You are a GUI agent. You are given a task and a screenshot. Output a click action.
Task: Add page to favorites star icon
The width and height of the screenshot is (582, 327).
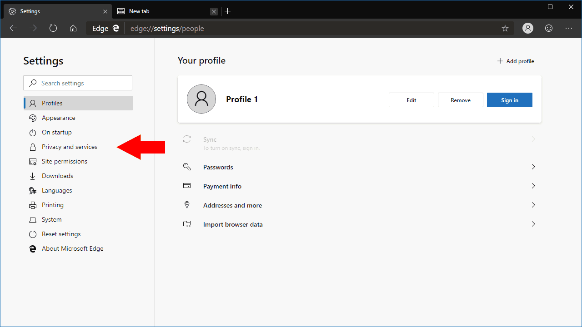(505, 29)
